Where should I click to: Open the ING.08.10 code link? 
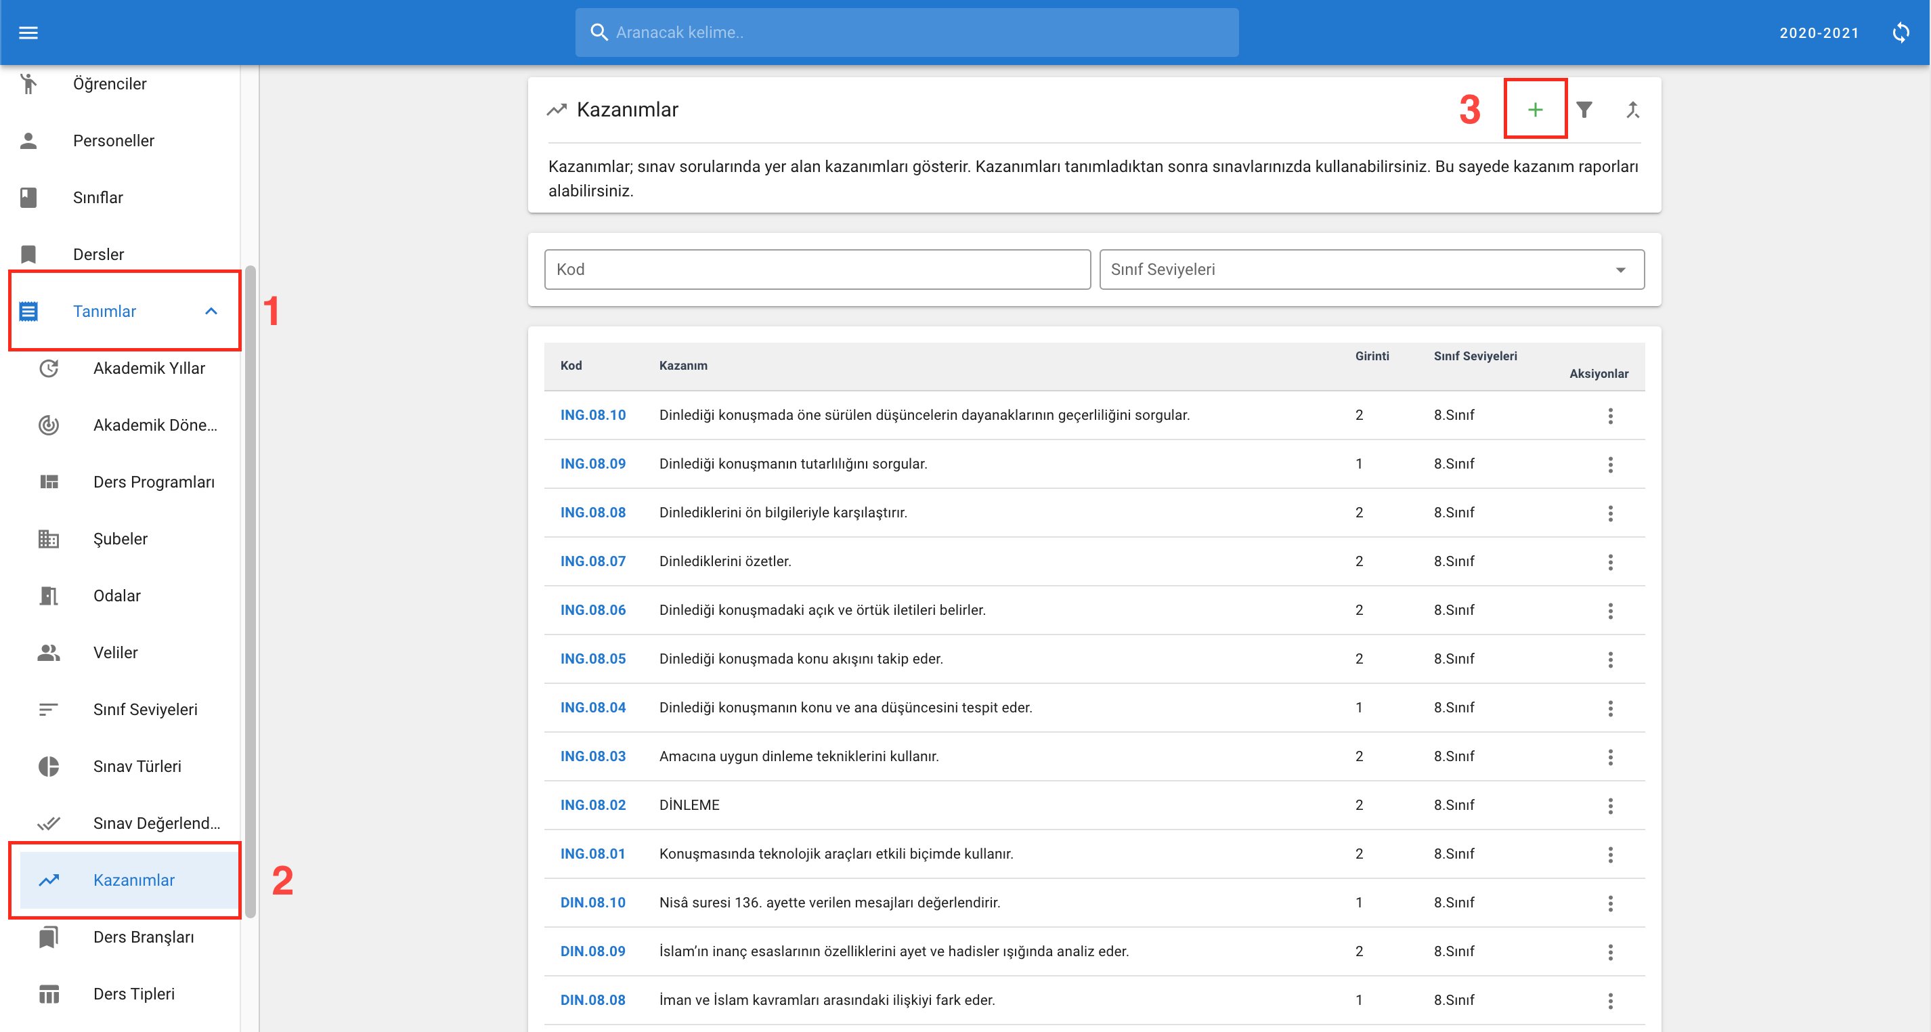[x=592, y=415]
